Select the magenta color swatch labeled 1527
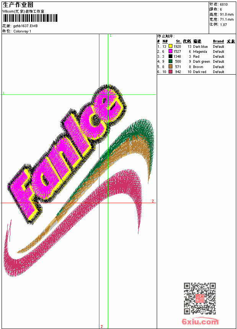 coord(170,51)
